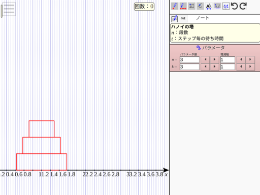
Task: Decrease parameter k with left arrow
Action: (x=205, y=67)
